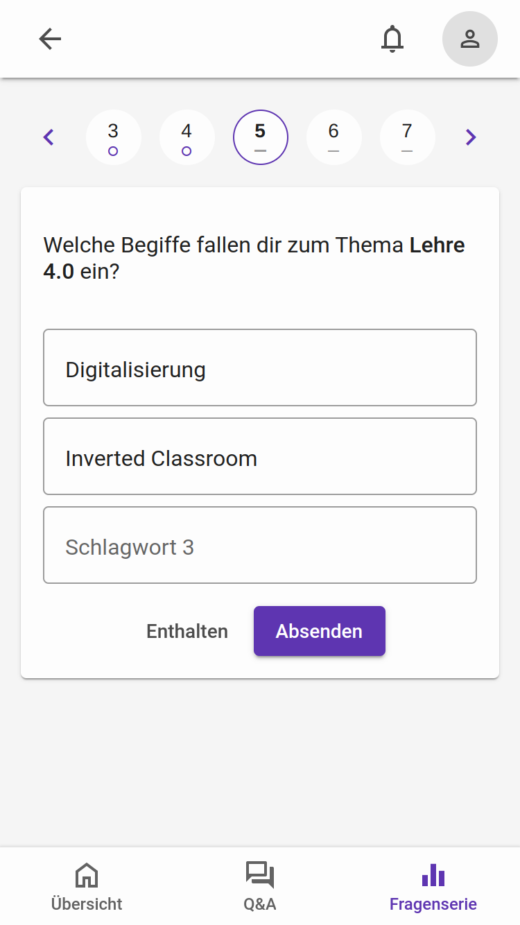Show next questions with right chevron
The image size is (520, 925).
[471, 137]
